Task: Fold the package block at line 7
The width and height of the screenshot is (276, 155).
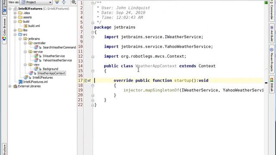Action: click(x=93, y=32)
